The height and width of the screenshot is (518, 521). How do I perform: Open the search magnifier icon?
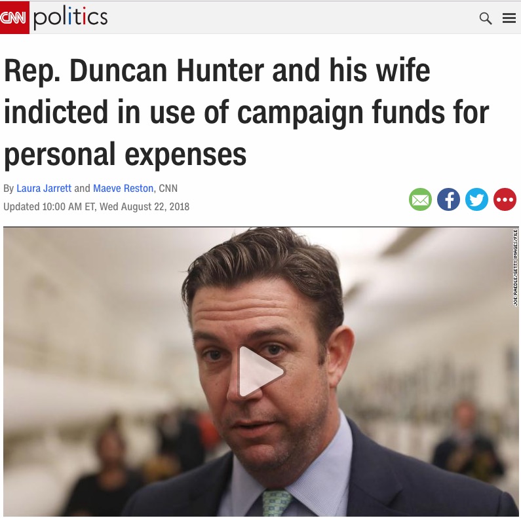tap(486, 18)
